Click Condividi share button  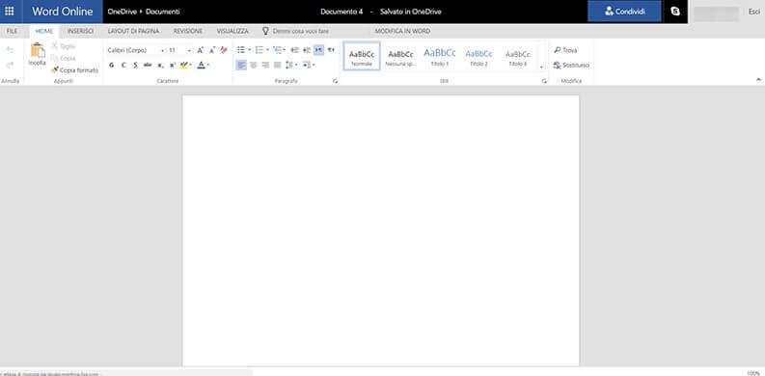click(624, 12)
